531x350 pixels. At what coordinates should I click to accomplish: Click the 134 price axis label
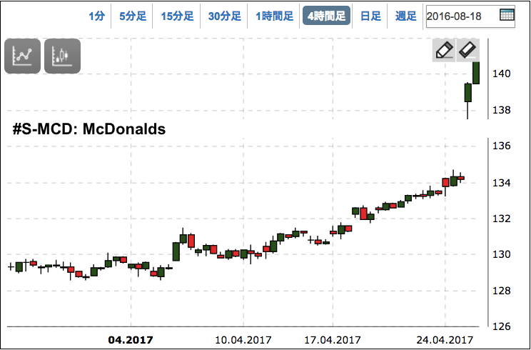tap(501, 183)
